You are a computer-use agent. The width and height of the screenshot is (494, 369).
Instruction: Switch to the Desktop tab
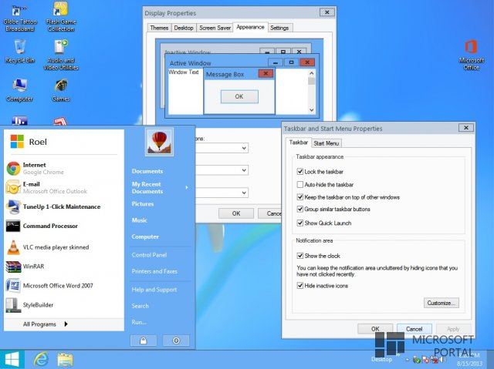[x=184, y=28]
